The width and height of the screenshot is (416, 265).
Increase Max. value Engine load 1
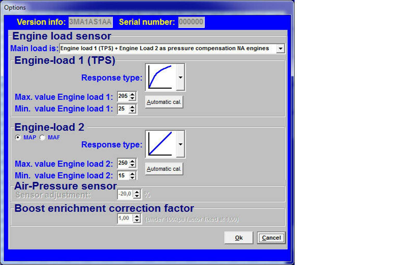click(133, 94)
